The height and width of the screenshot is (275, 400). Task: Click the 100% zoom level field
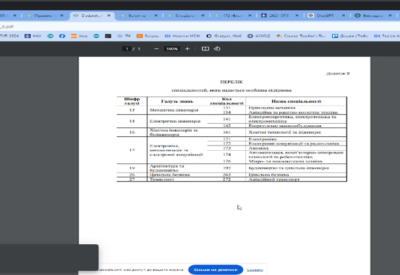(172, 49)
